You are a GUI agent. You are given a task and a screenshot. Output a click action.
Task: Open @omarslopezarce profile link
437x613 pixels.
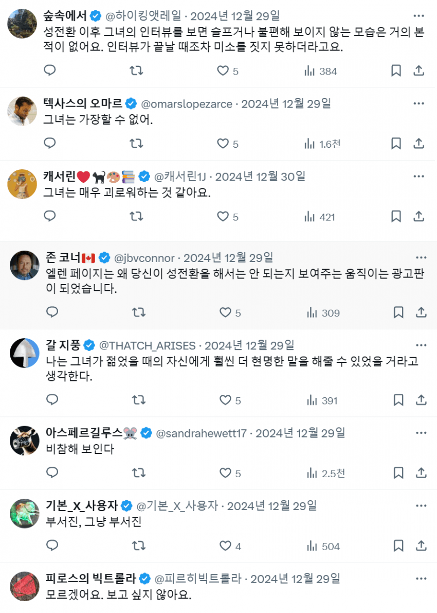(188, 103)
